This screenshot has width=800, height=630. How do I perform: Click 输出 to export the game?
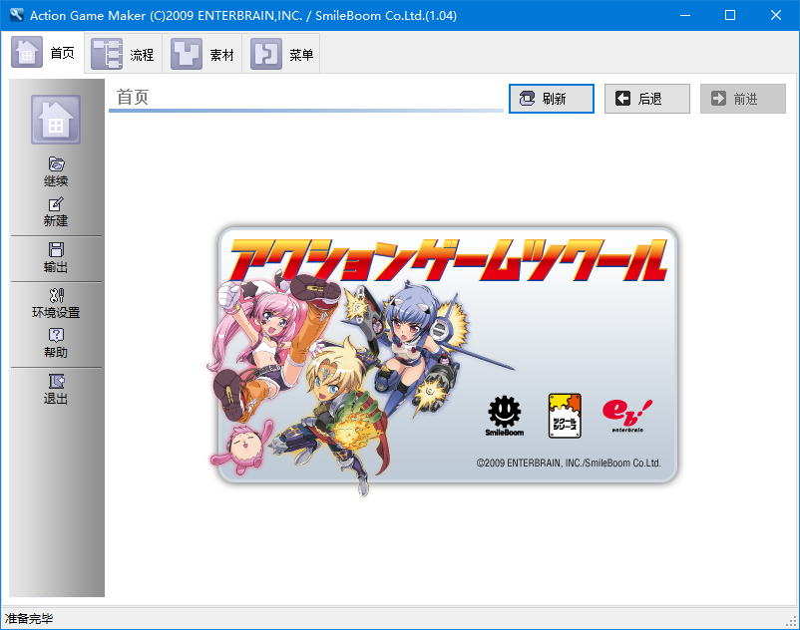click(56, 257)
